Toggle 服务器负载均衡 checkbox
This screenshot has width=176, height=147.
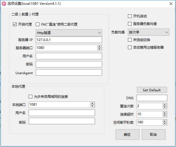coord(130,24)
